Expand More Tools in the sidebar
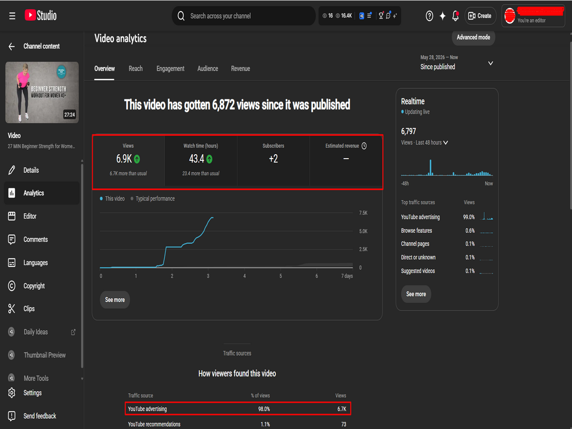Screen dimensions: 572x429 (41, 378)
